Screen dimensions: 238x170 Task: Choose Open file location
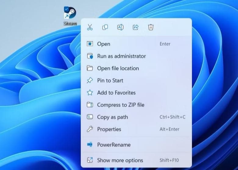click(x=136, y=68)
